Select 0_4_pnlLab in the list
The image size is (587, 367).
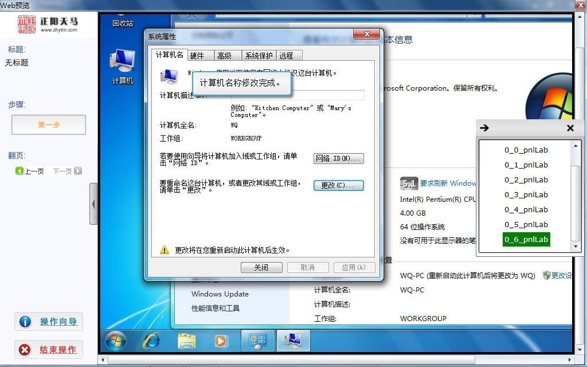point(526,210)
